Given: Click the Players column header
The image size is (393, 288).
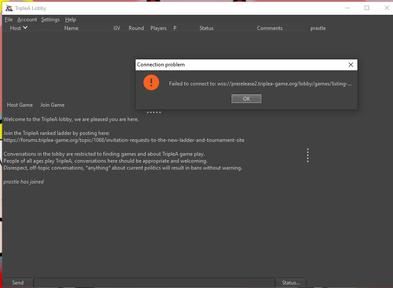Looking at the screenshot, I should pyautogui.click(x=158, y=28).
